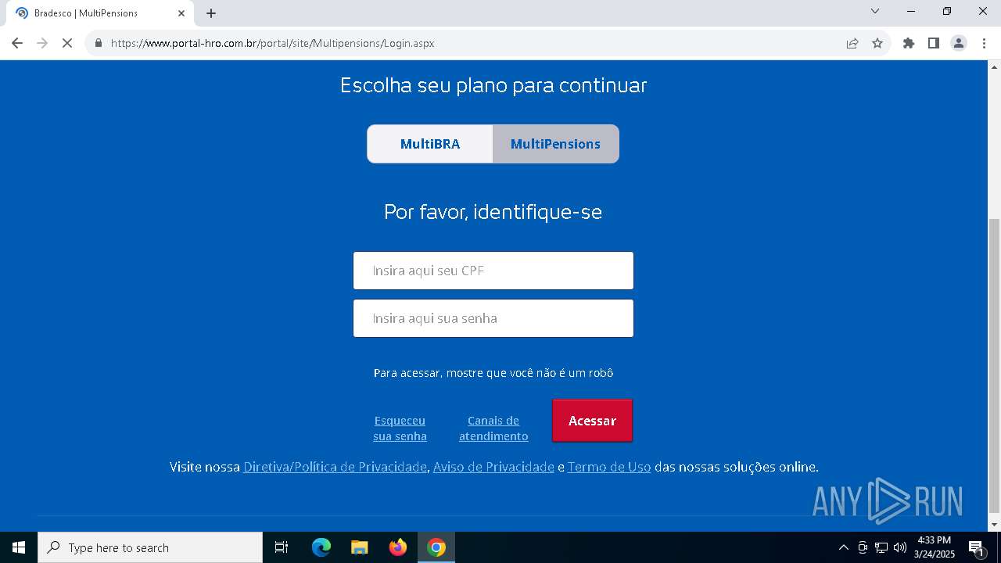Select the MultiPensions plan
This screenshot has width=1001, height=563.
tap(555, 144)
